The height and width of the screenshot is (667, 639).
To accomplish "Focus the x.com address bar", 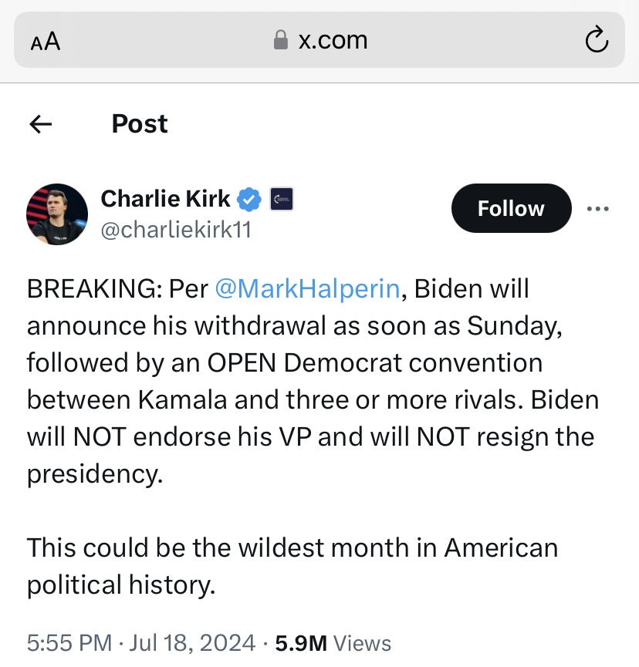I will point(319,39).
